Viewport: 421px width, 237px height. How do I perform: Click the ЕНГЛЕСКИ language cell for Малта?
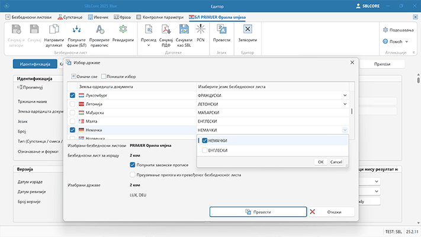[272, 121]
